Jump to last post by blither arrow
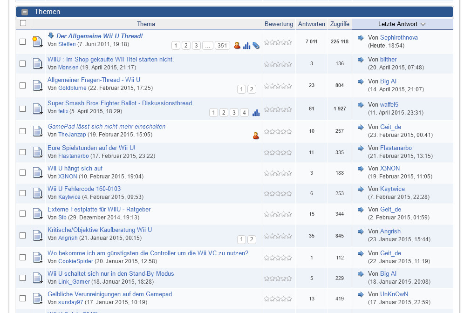Viewport: 464px width, 313px height. tap(361, 60)
